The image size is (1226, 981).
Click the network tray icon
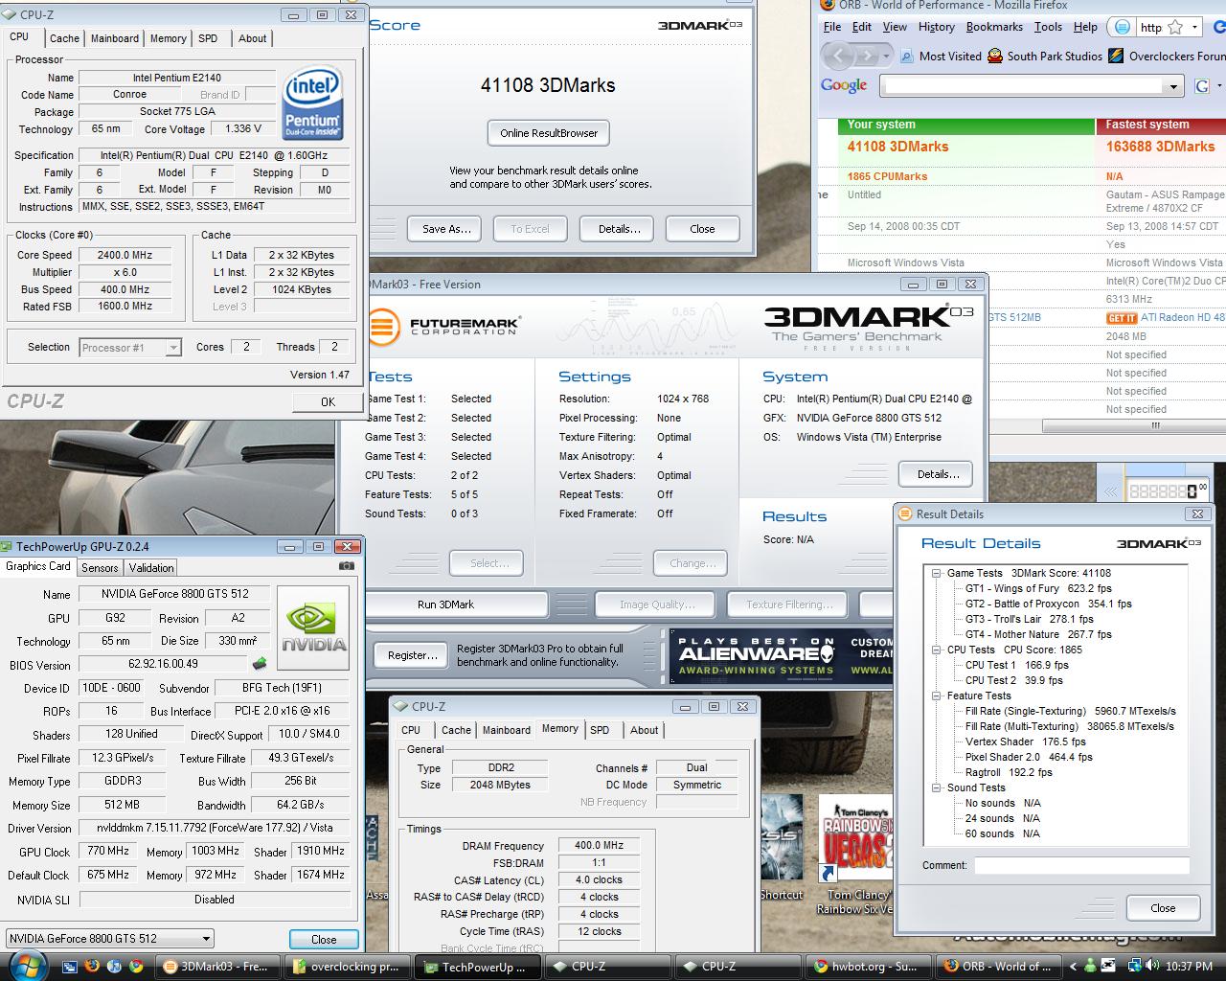pos(1133,966)
